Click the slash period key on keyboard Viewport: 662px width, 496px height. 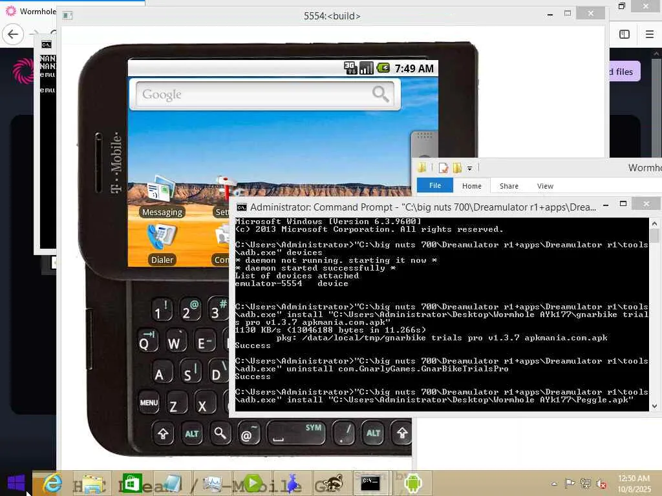344,433
